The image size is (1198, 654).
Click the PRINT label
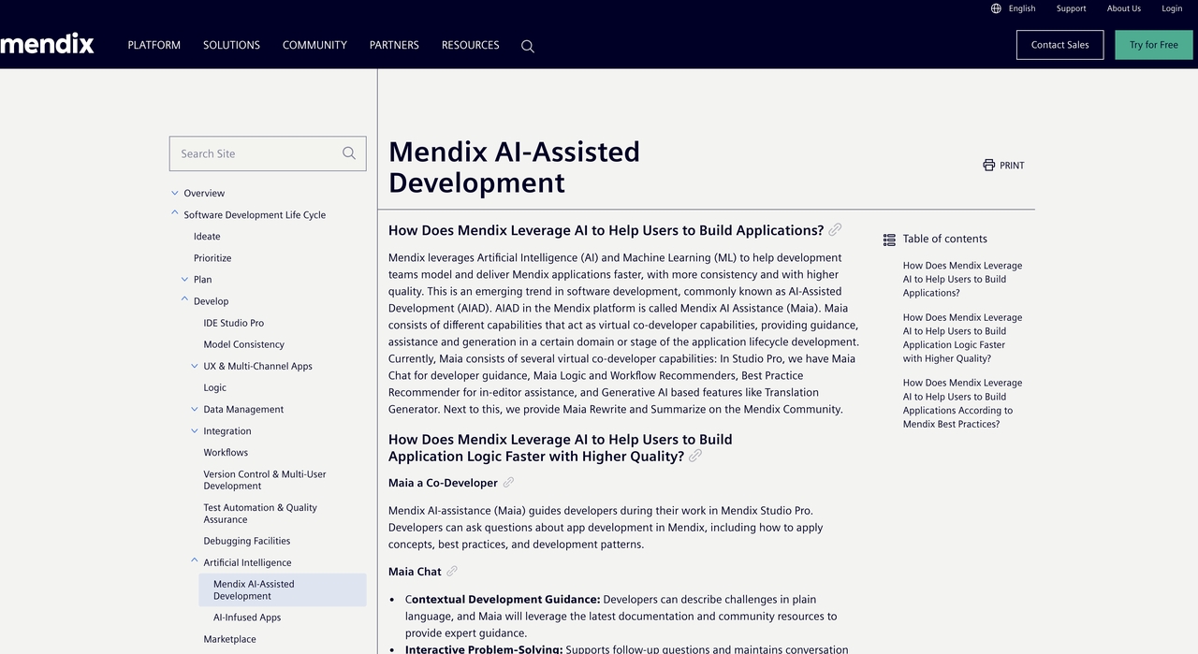(x=1012, y=166)
